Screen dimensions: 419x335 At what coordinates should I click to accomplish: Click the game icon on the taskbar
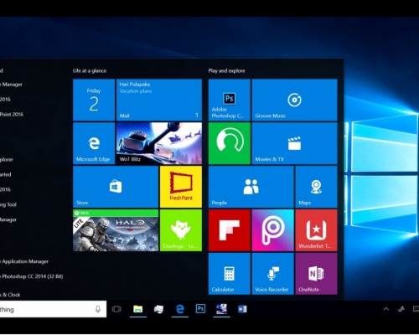coord(221,309)
